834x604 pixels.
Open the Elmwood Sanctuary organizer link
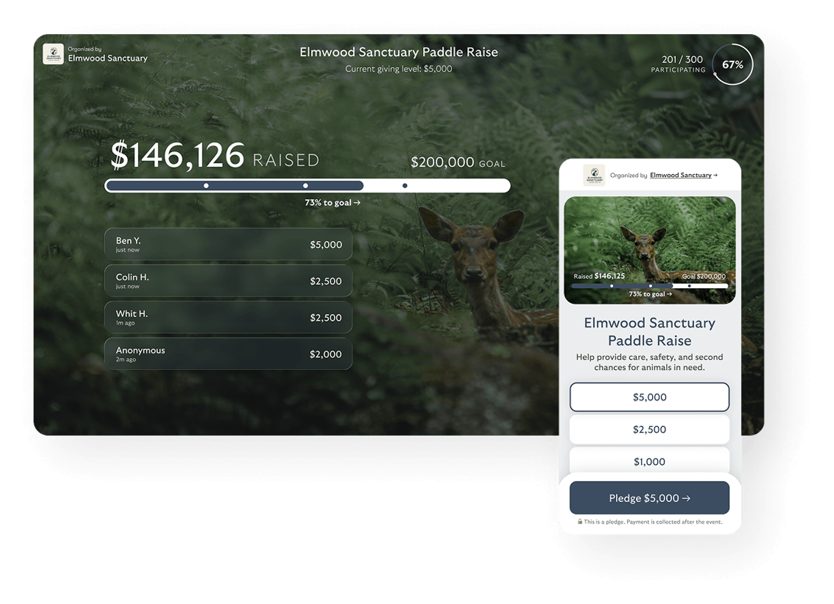coord(681,175)
